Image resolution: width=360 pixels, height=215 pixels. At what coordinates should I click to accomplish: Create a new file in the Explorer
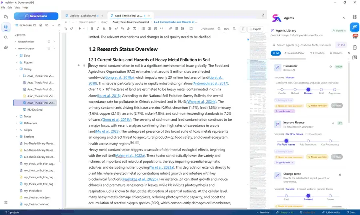(41, 25)
